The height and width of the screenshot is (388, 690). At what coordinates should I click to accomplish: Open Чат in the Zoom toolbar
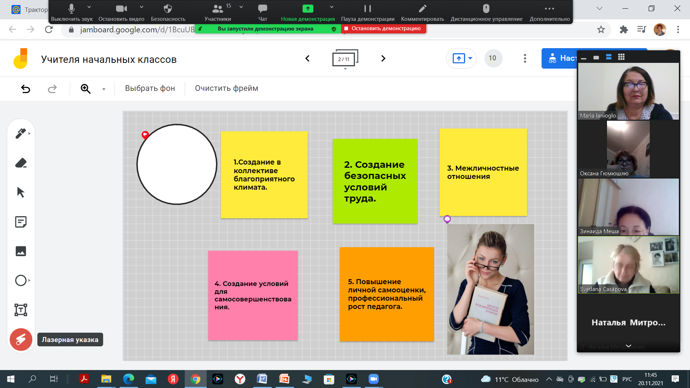click(x=262, y=12)
